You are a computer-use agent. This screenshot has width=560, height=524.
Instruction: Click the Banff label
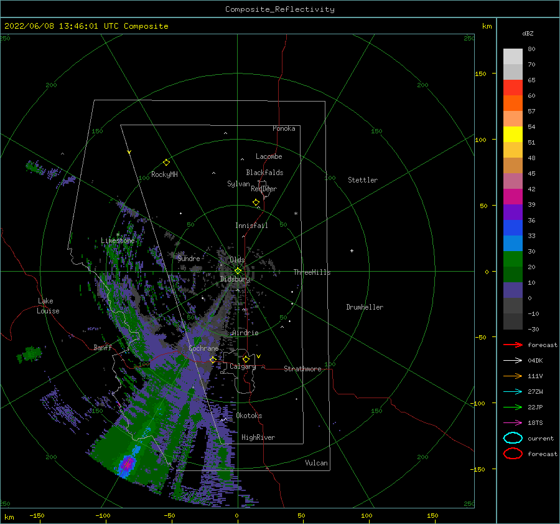[103, 347]
